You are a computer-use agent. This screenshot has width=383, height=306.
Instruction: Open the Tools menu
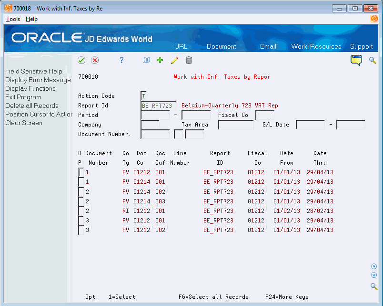point(13,19)
